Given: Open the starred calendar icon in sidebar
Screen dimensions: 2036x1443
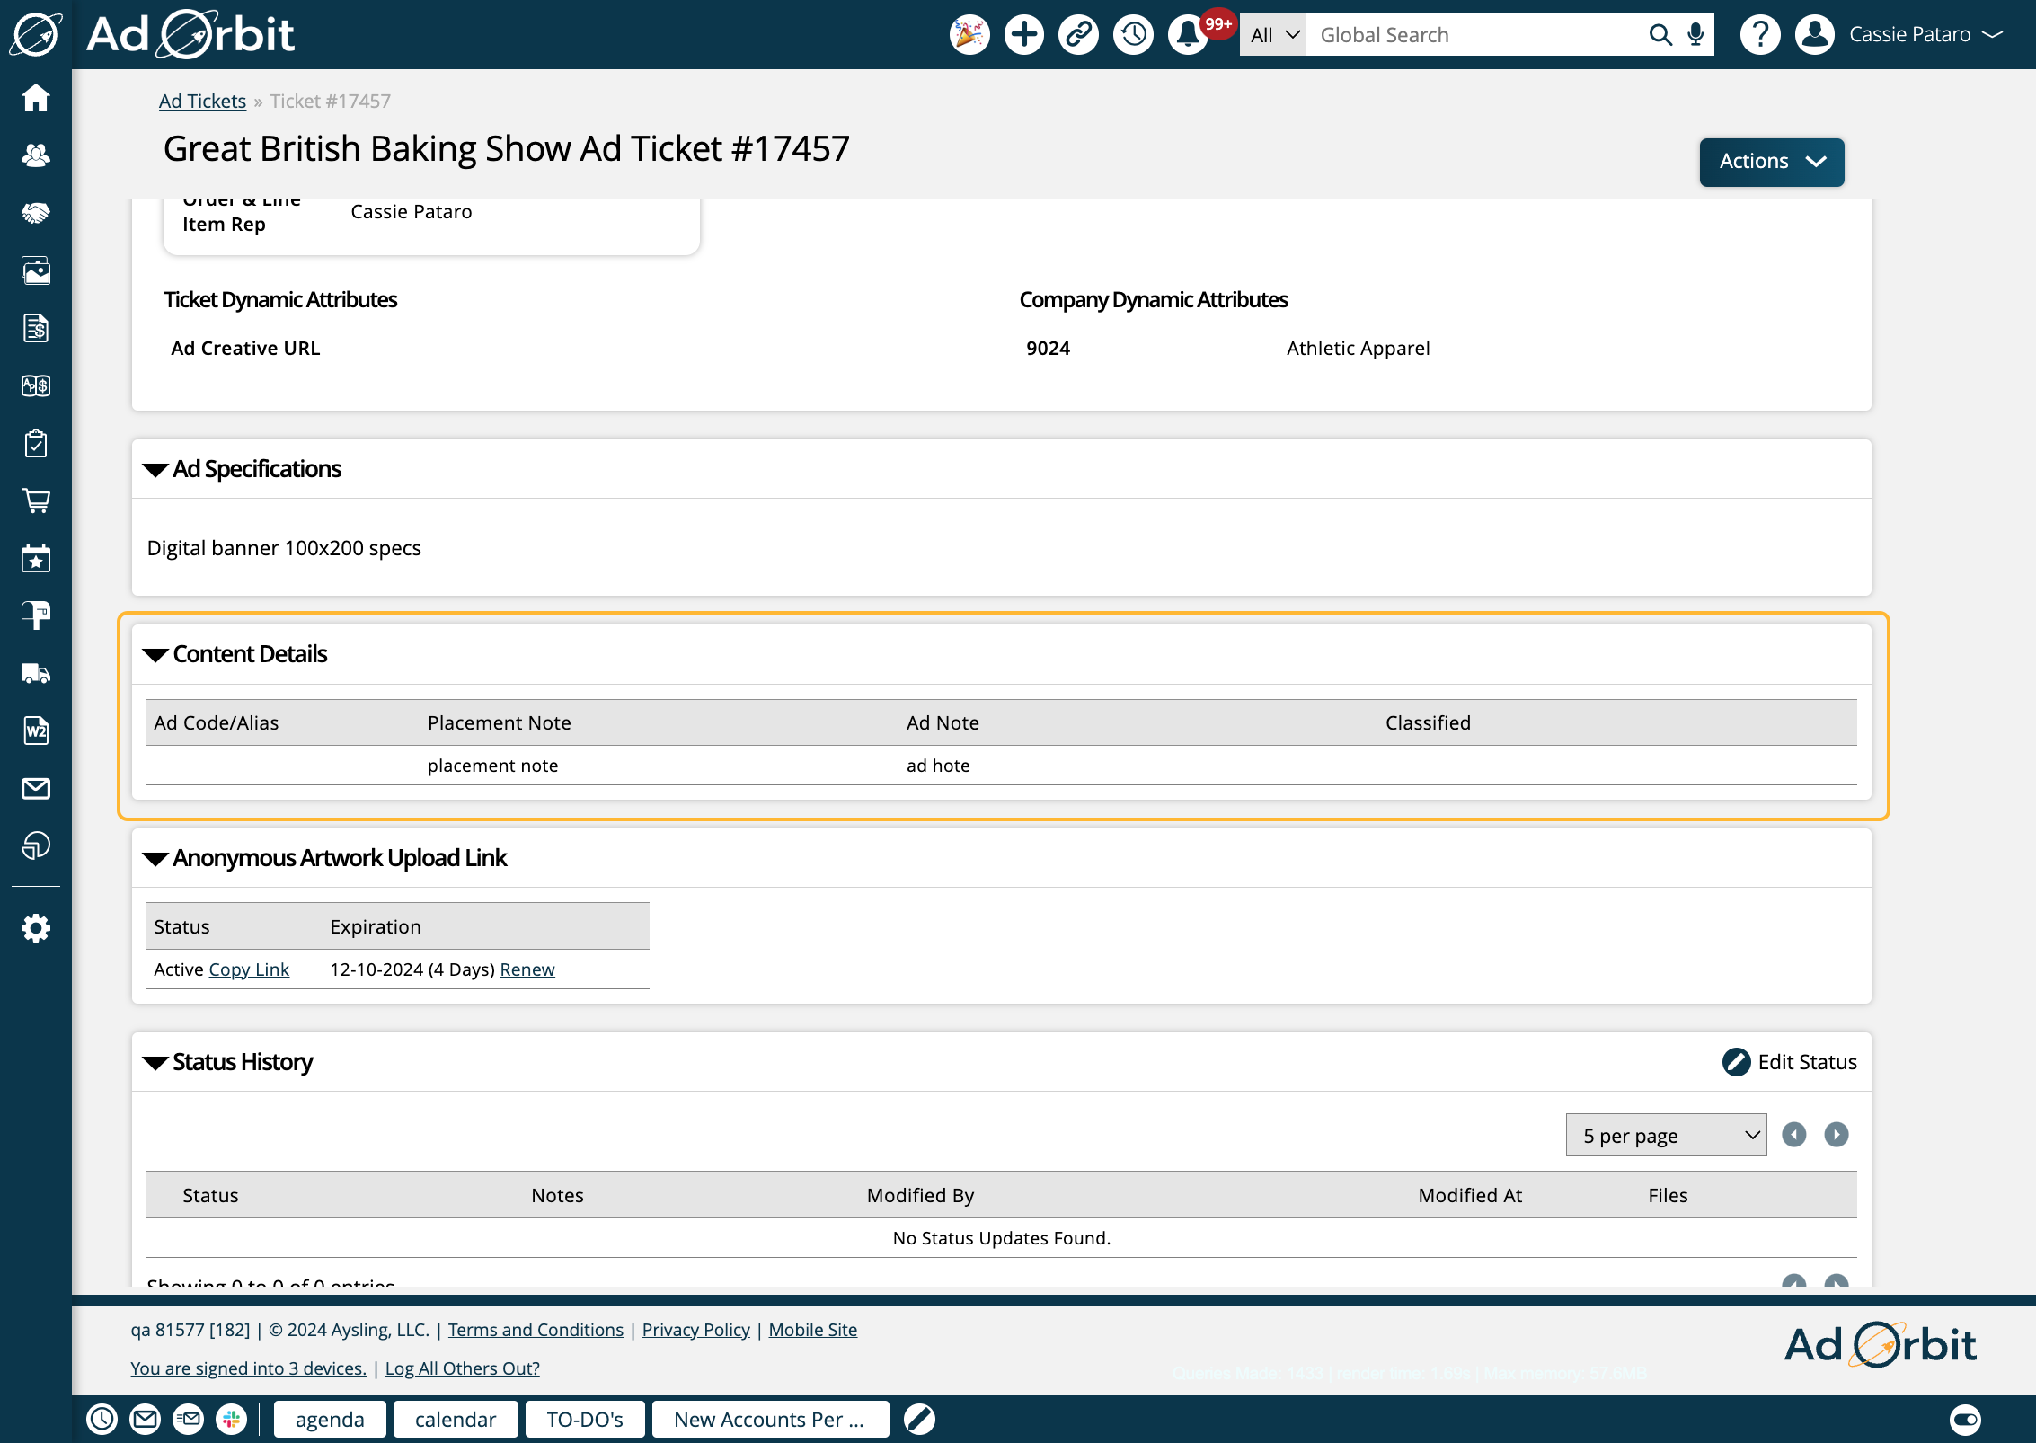Looking at the screenshot, I should point(36,558).
